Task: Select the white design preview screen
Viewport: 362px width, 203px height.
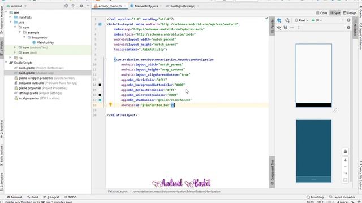Action: (313, 76)
